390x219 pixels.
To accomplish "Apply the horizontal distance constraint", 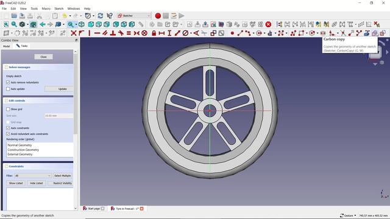I will [x=161, y=33].
